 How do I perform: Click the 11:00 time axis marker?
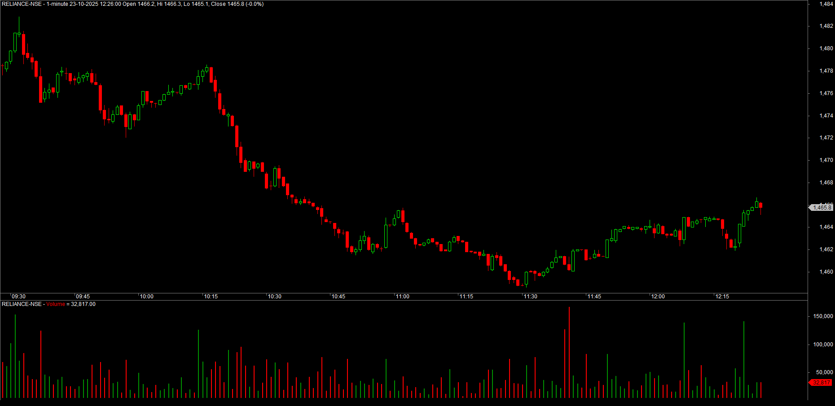403,297
